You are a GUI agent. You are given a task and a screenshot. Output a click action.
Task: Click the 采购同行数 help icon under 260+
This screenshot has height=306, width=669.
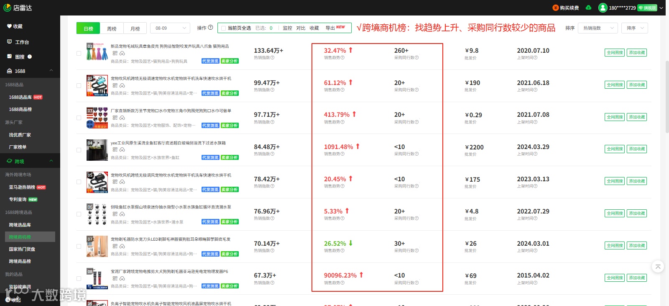pos(416,58)
